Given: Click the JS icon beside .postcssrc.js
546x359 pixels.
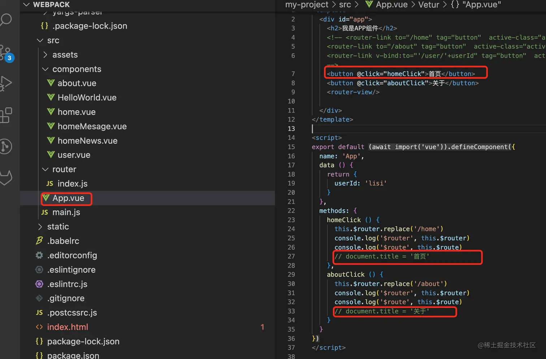Looking at the screenshot, I should [39, 313].
